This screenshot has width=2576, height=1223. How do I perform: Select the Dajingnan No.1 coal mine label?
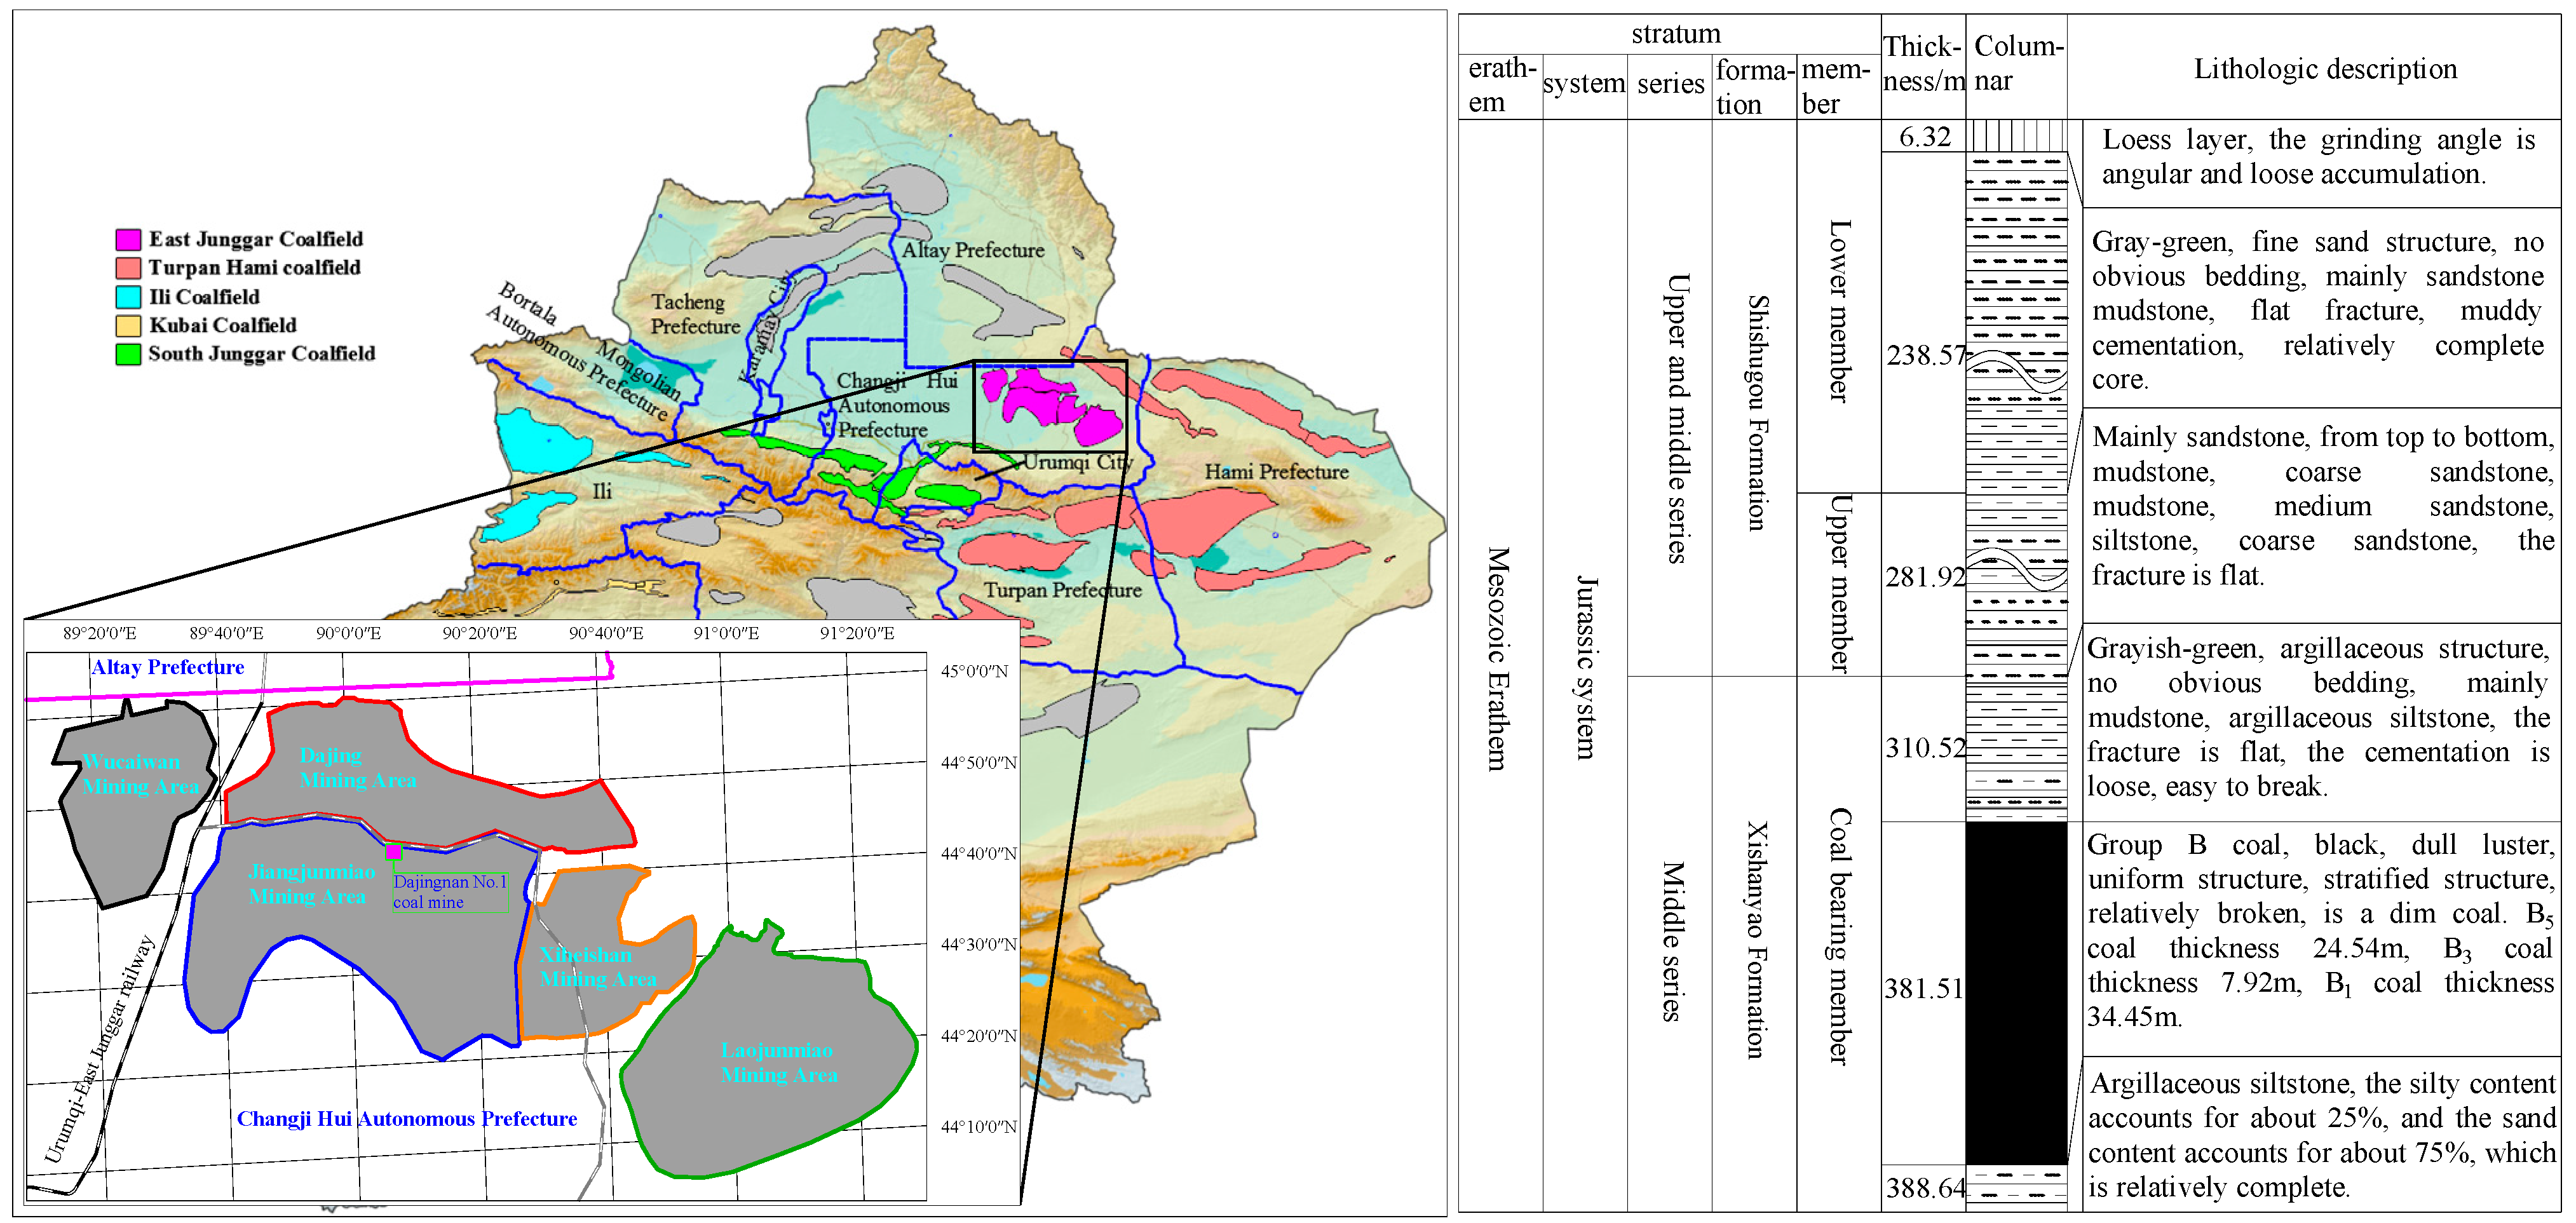coord(450,892)
